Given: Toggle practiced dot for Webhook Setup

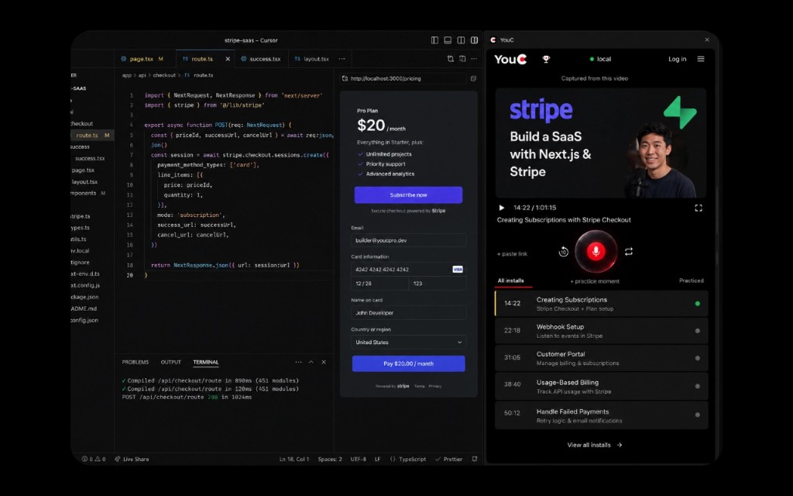Looking at the screenshot, I should pyautogui.click(x=698, y=331).
